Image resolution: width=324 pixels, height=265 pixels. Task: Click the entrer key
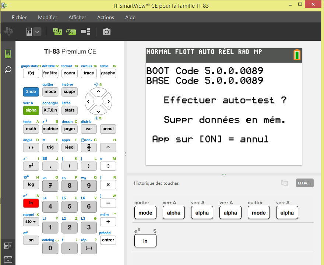(x=108, y=240)
